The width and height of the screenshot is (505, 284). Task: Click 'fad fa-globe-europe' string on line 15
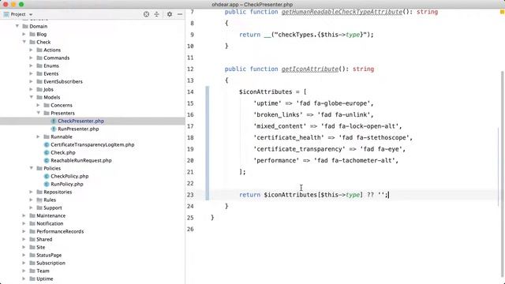tap(333, 103)
